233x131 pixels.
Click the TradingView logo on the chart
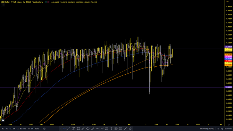pyautogui.click(x=3, y=120)
